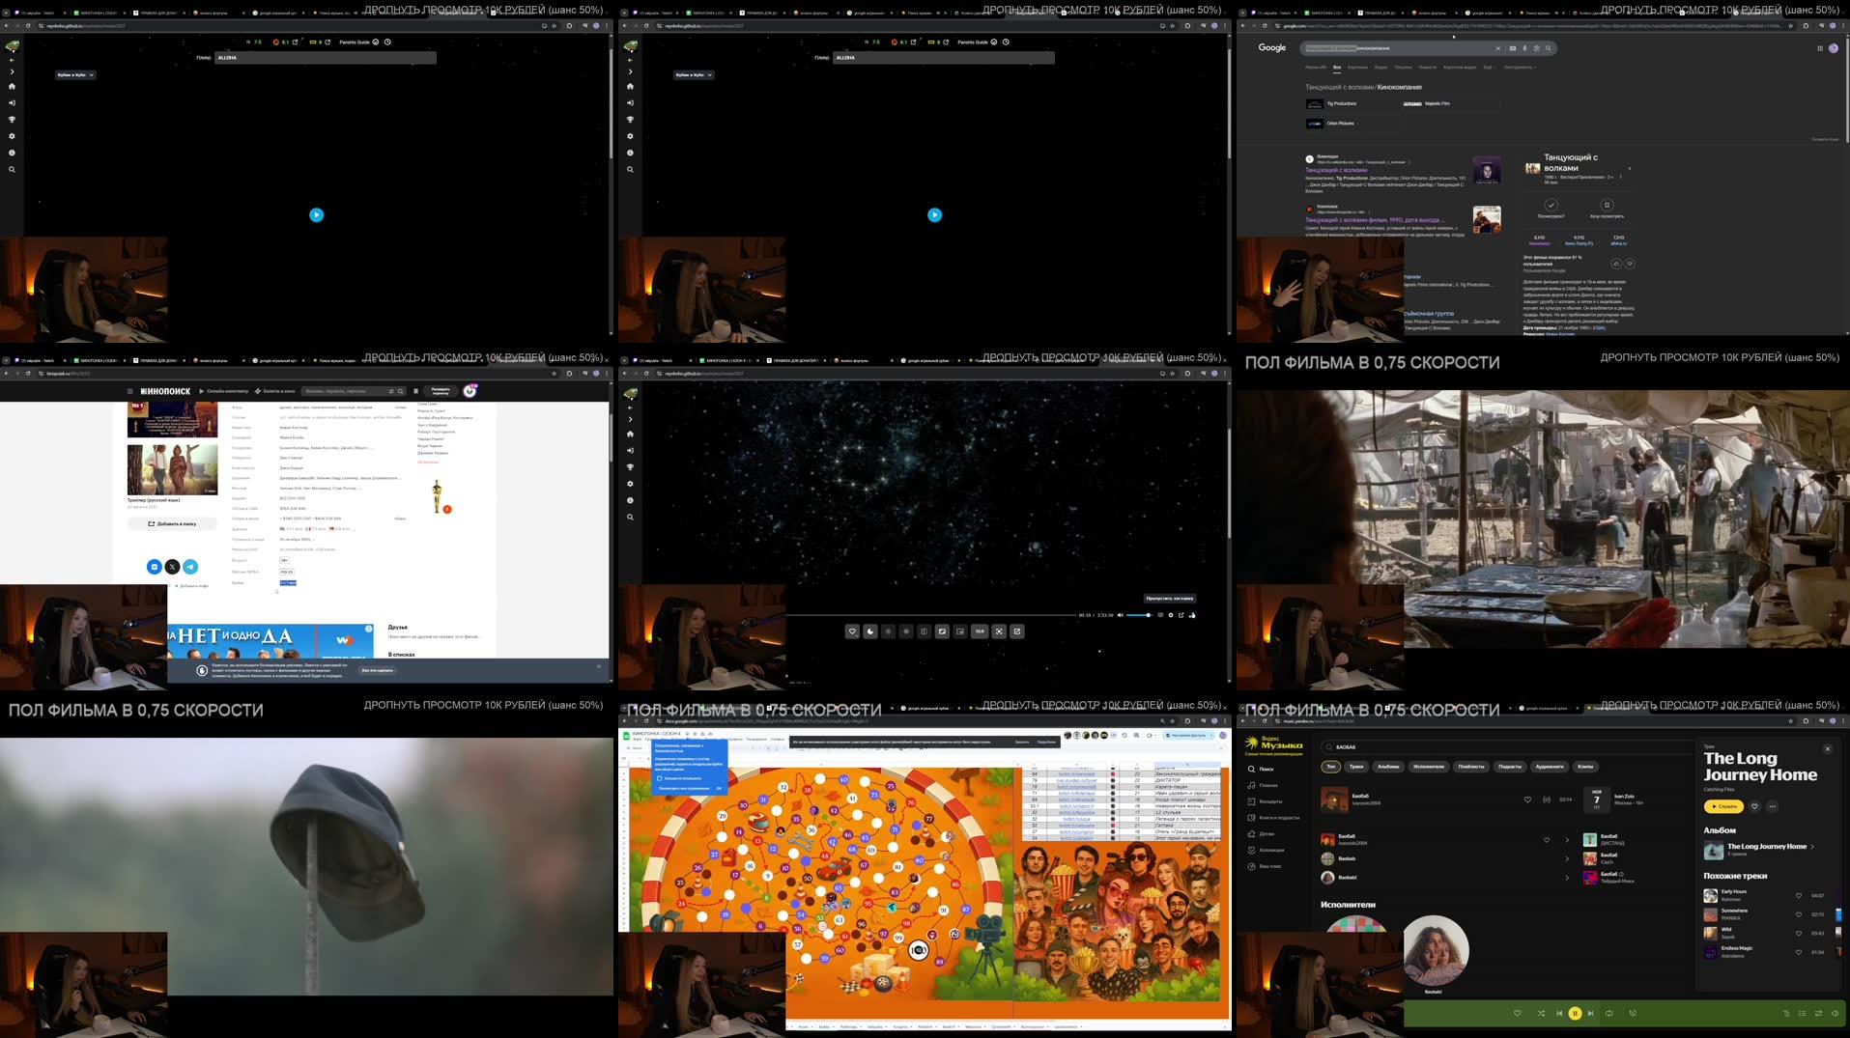Open the Картинки tab in Google results

(x=1360, y=68)
